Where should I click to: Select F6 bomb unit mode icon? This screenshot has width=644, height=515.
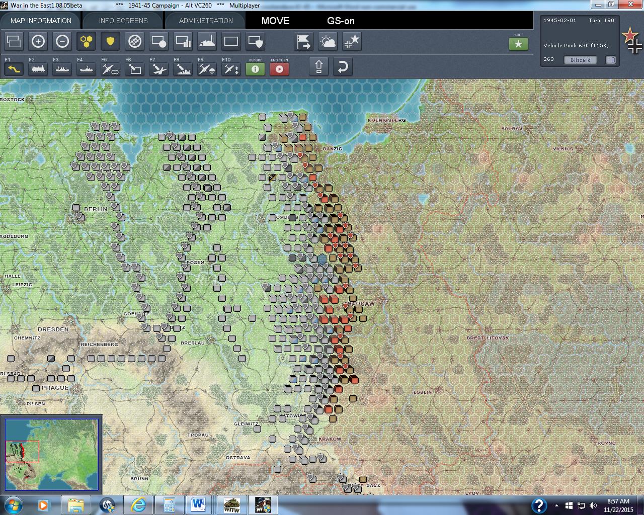[134, 68]
